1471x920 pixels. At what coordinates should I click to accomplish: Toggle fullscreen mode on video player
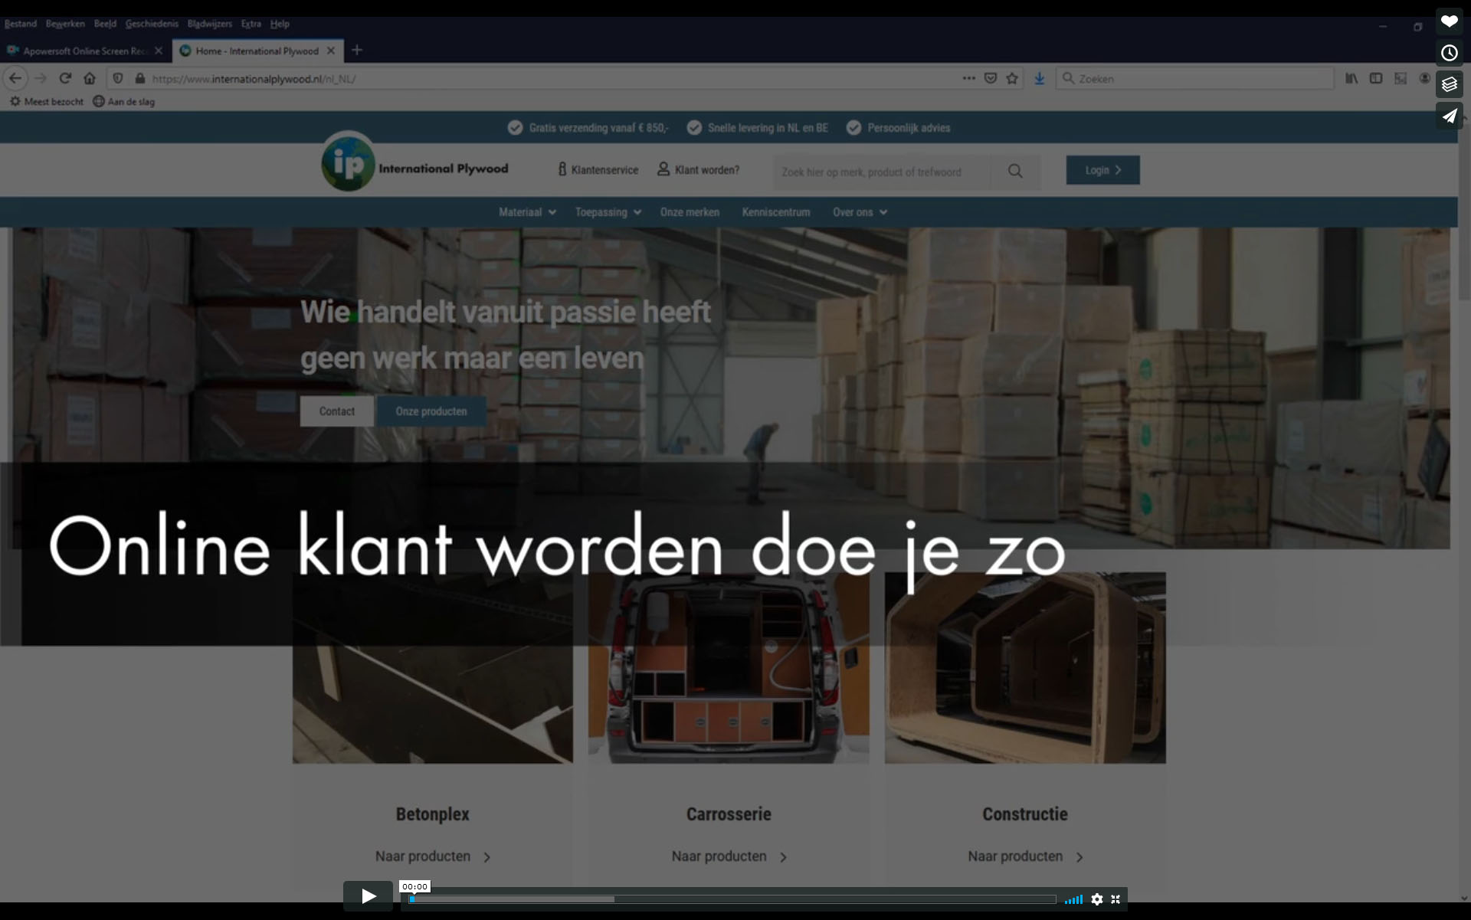tap(1116, 899)
